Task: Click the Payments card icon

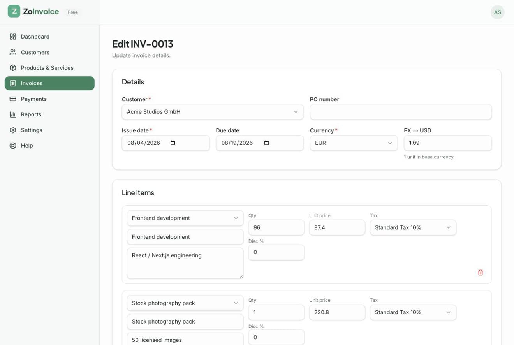Action: pos(13,99)
